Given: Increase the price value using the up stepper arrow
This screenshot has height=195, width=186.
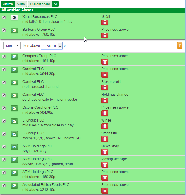Looking at the screenshot, I should pos(60,45).
